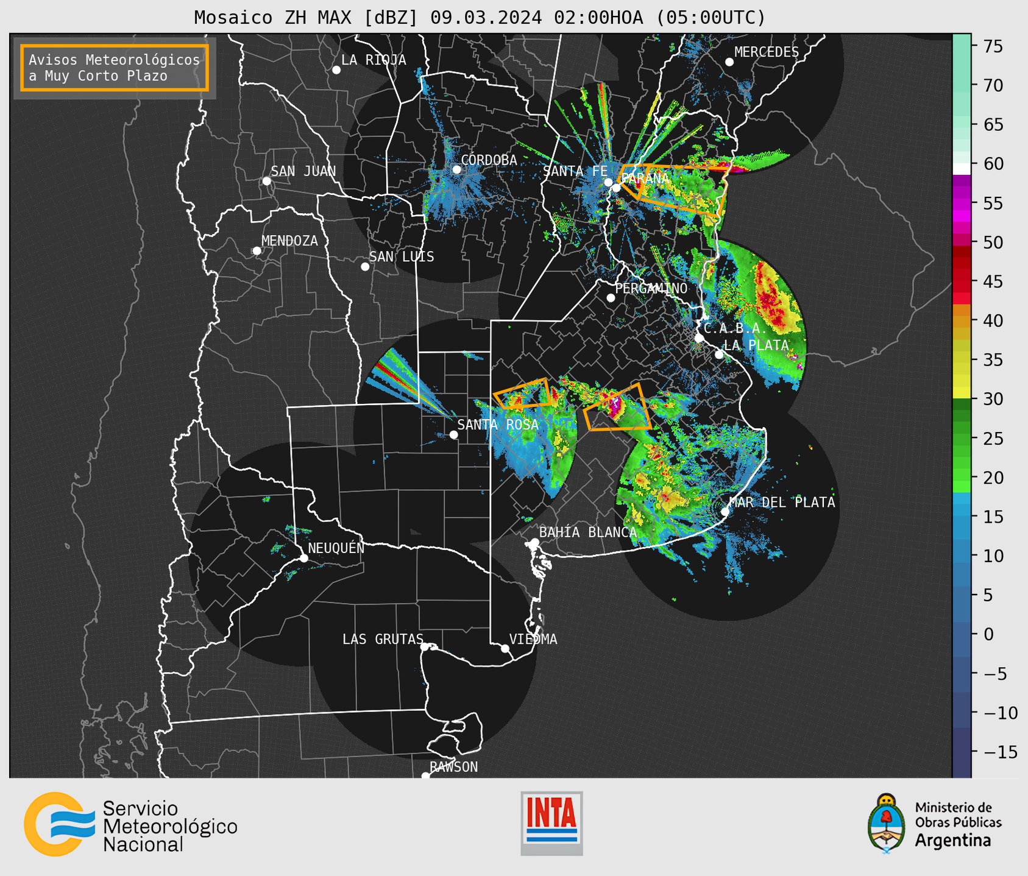Click the Avisos Meteorológicos a Muy Corto Plazo legend box
The width and height of the screenshot is (1028, 876).
115,68
